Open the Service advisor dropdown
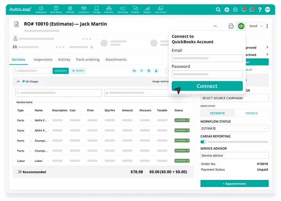 pos(235,155)
